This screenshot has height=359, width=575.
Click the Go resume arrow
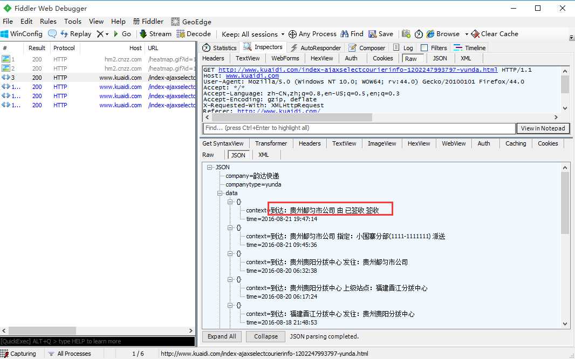point(122,34)
